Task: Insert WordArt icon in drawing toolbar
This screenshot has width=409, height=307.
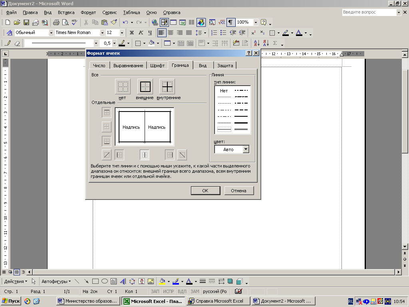Action: [x=123, y=281]
